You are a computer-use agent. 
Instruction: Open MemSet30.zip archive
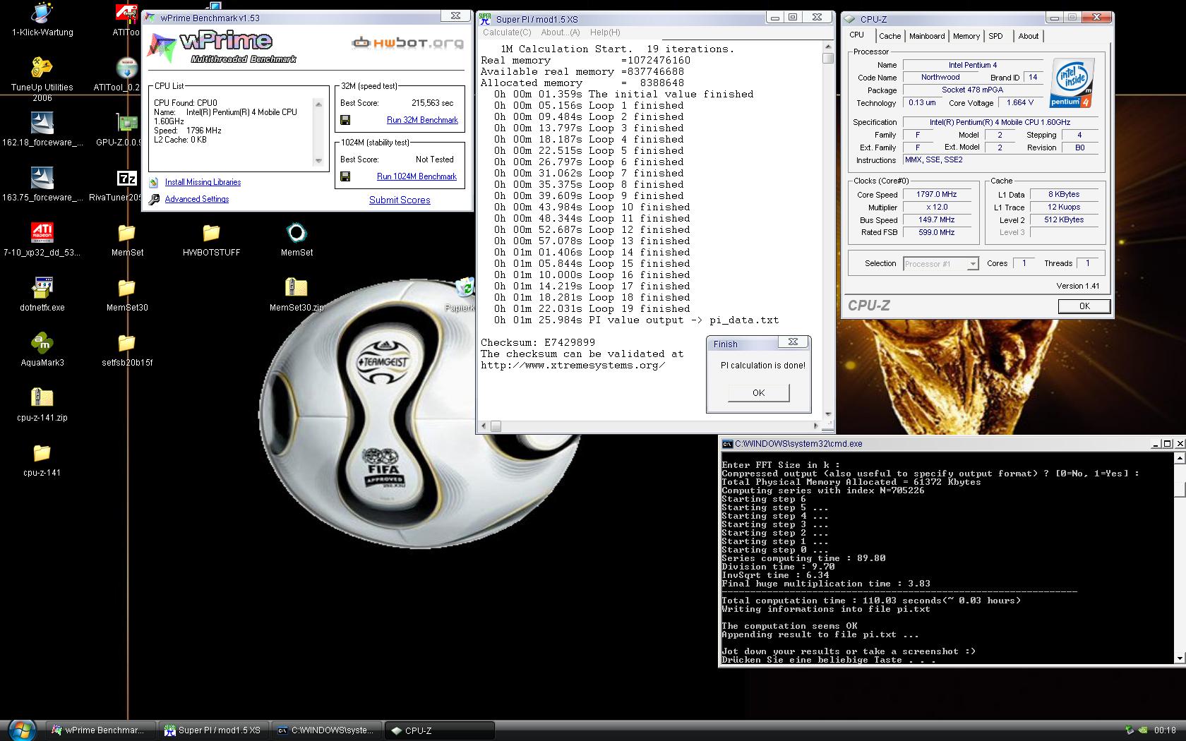coord(296,295)
